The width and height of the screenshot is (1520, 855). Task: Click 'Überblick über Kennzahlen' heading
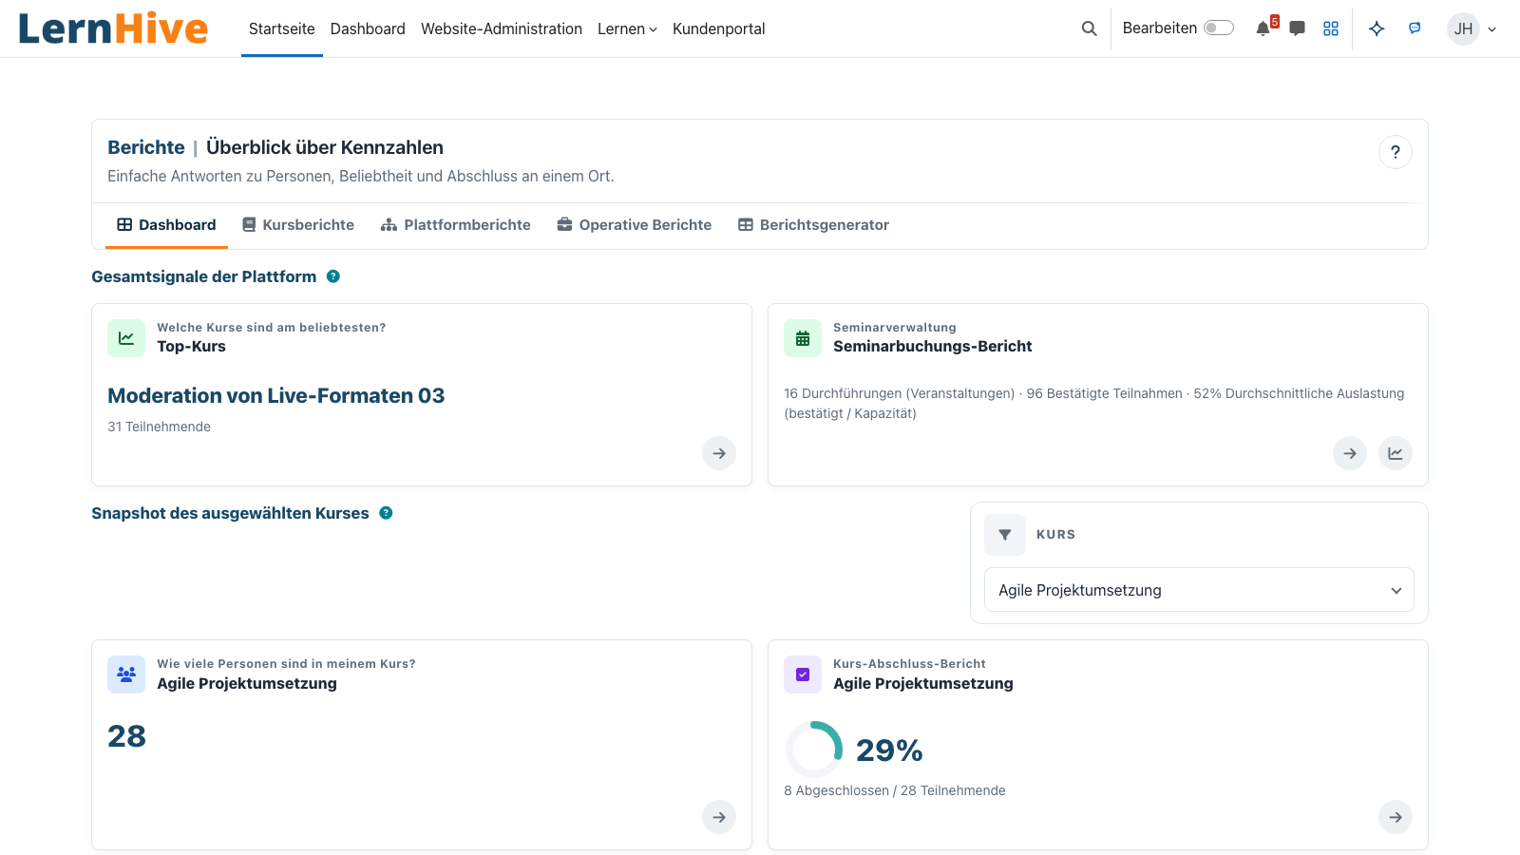pos(325,147)
